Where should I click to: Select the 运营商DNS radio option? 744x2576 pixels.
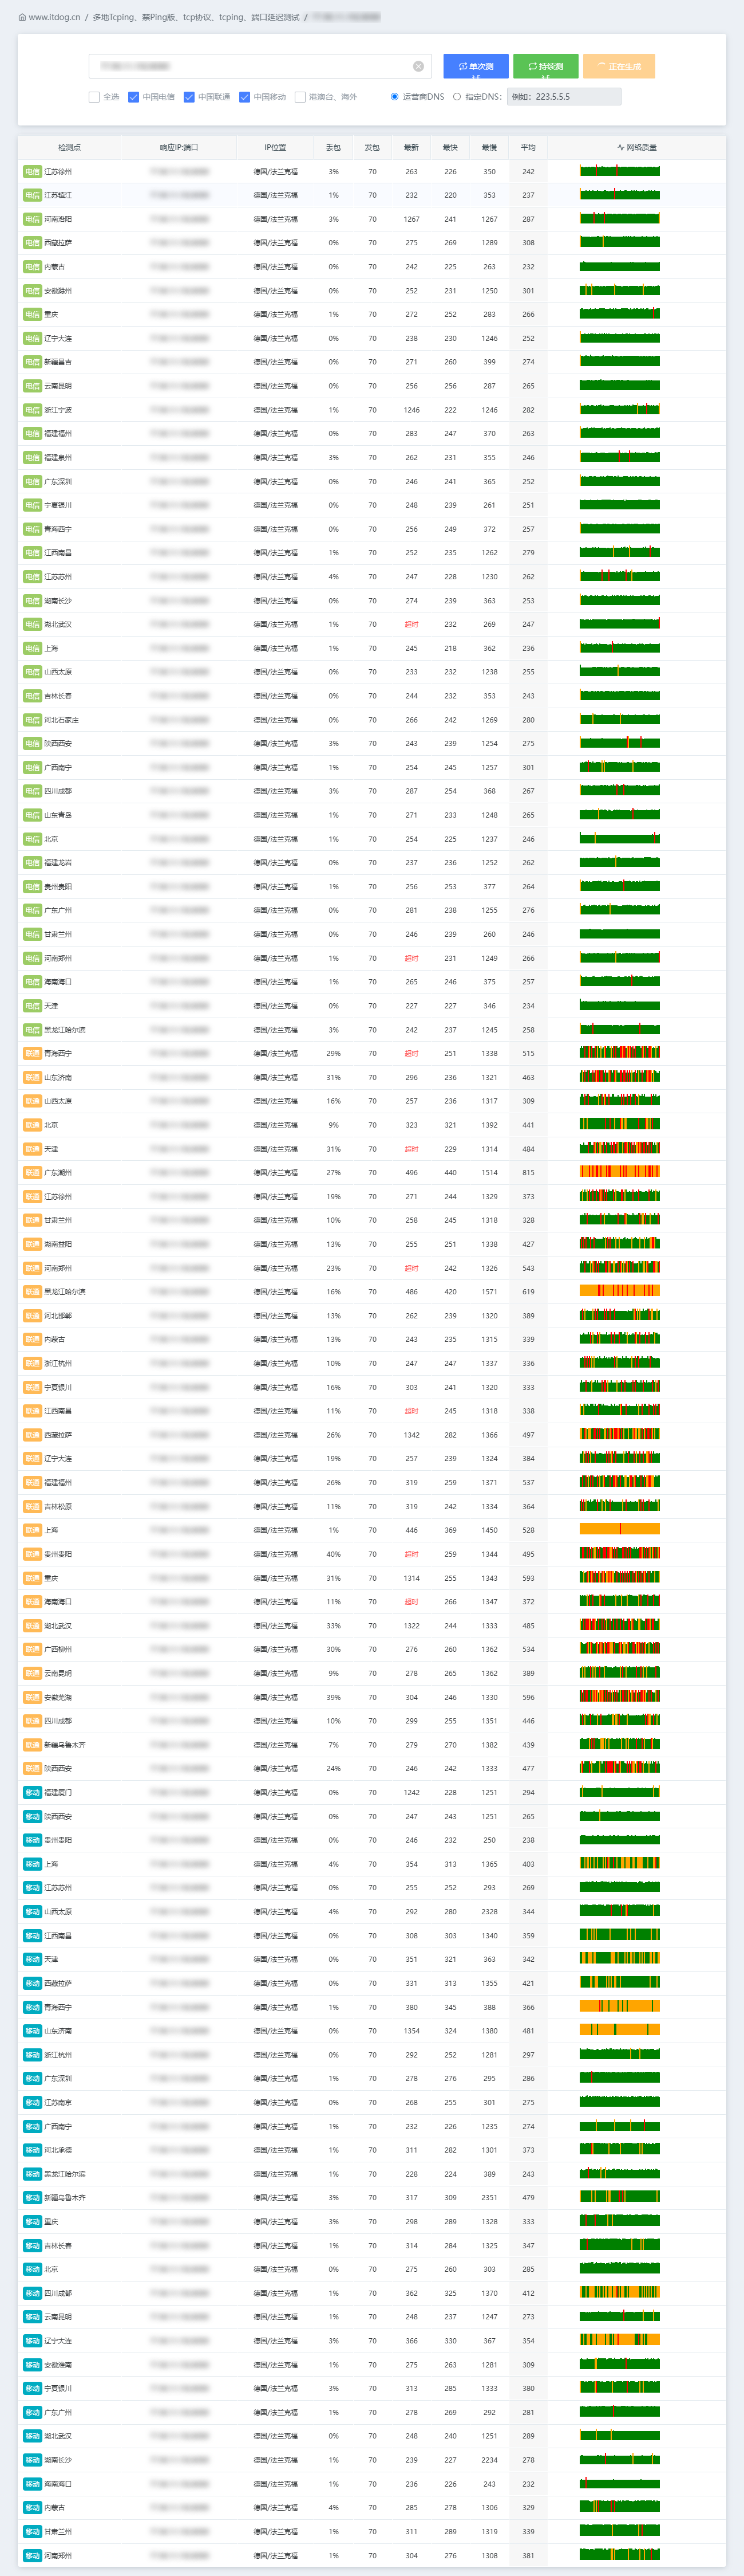click(x=395, y=97)
